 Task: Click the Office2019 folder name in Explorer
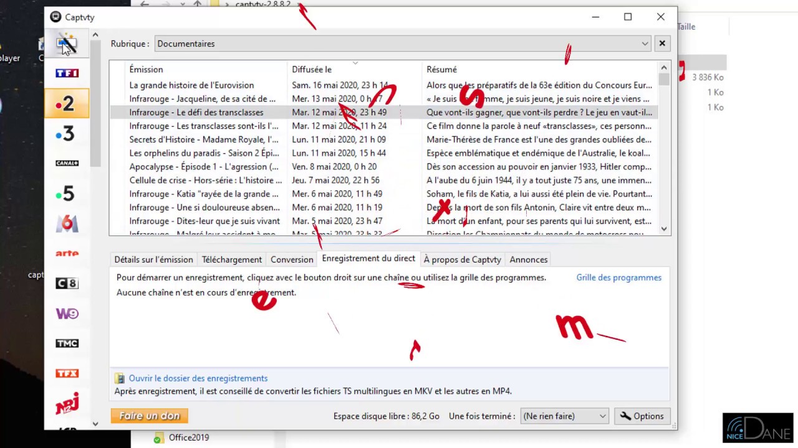click(189, 437)
